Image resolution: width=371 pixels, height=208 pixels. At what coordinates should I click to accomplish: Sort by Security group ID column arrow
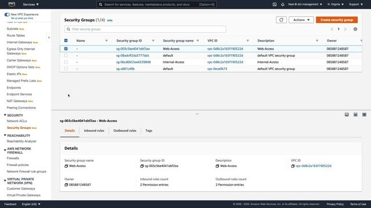click(153, 41)
